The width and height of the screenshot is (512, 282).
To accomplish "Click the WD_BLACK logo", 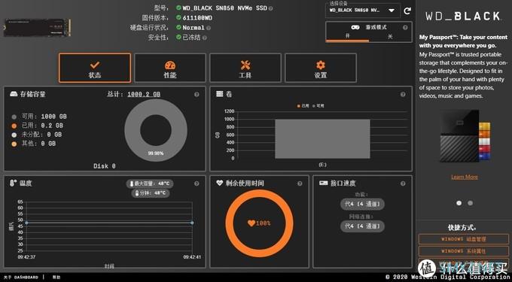I will click(463, 17).
